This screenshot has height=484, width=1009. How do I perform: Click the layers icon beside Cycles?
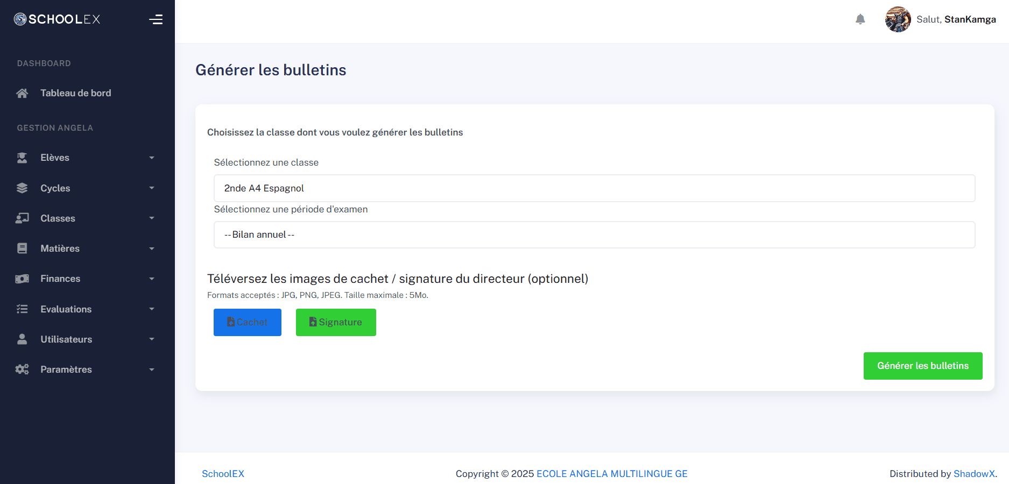(22, 188)
